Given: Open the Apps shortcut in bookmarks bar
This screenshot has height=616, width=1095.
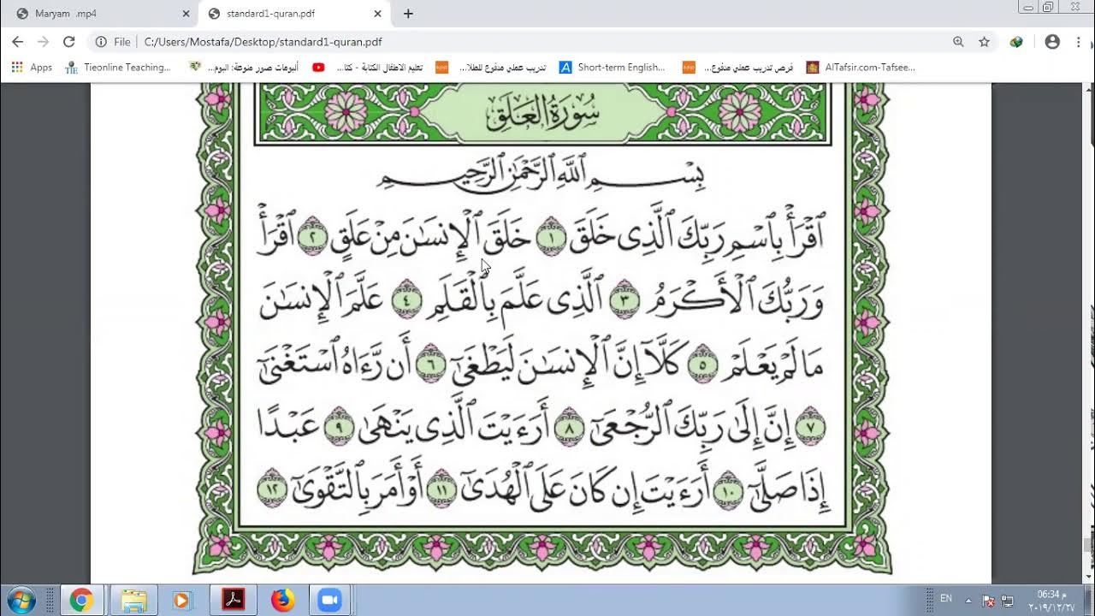Looking at the screenshot, I should click(x=32, y=67).
